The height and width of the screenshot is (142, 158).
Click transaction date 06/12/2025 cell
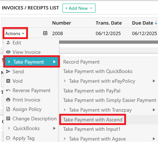click(x=108, y=33)
